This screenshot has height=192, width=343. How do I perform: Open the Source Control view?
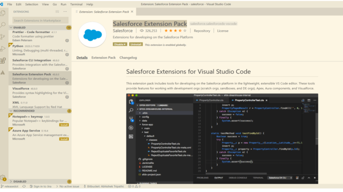3,37
